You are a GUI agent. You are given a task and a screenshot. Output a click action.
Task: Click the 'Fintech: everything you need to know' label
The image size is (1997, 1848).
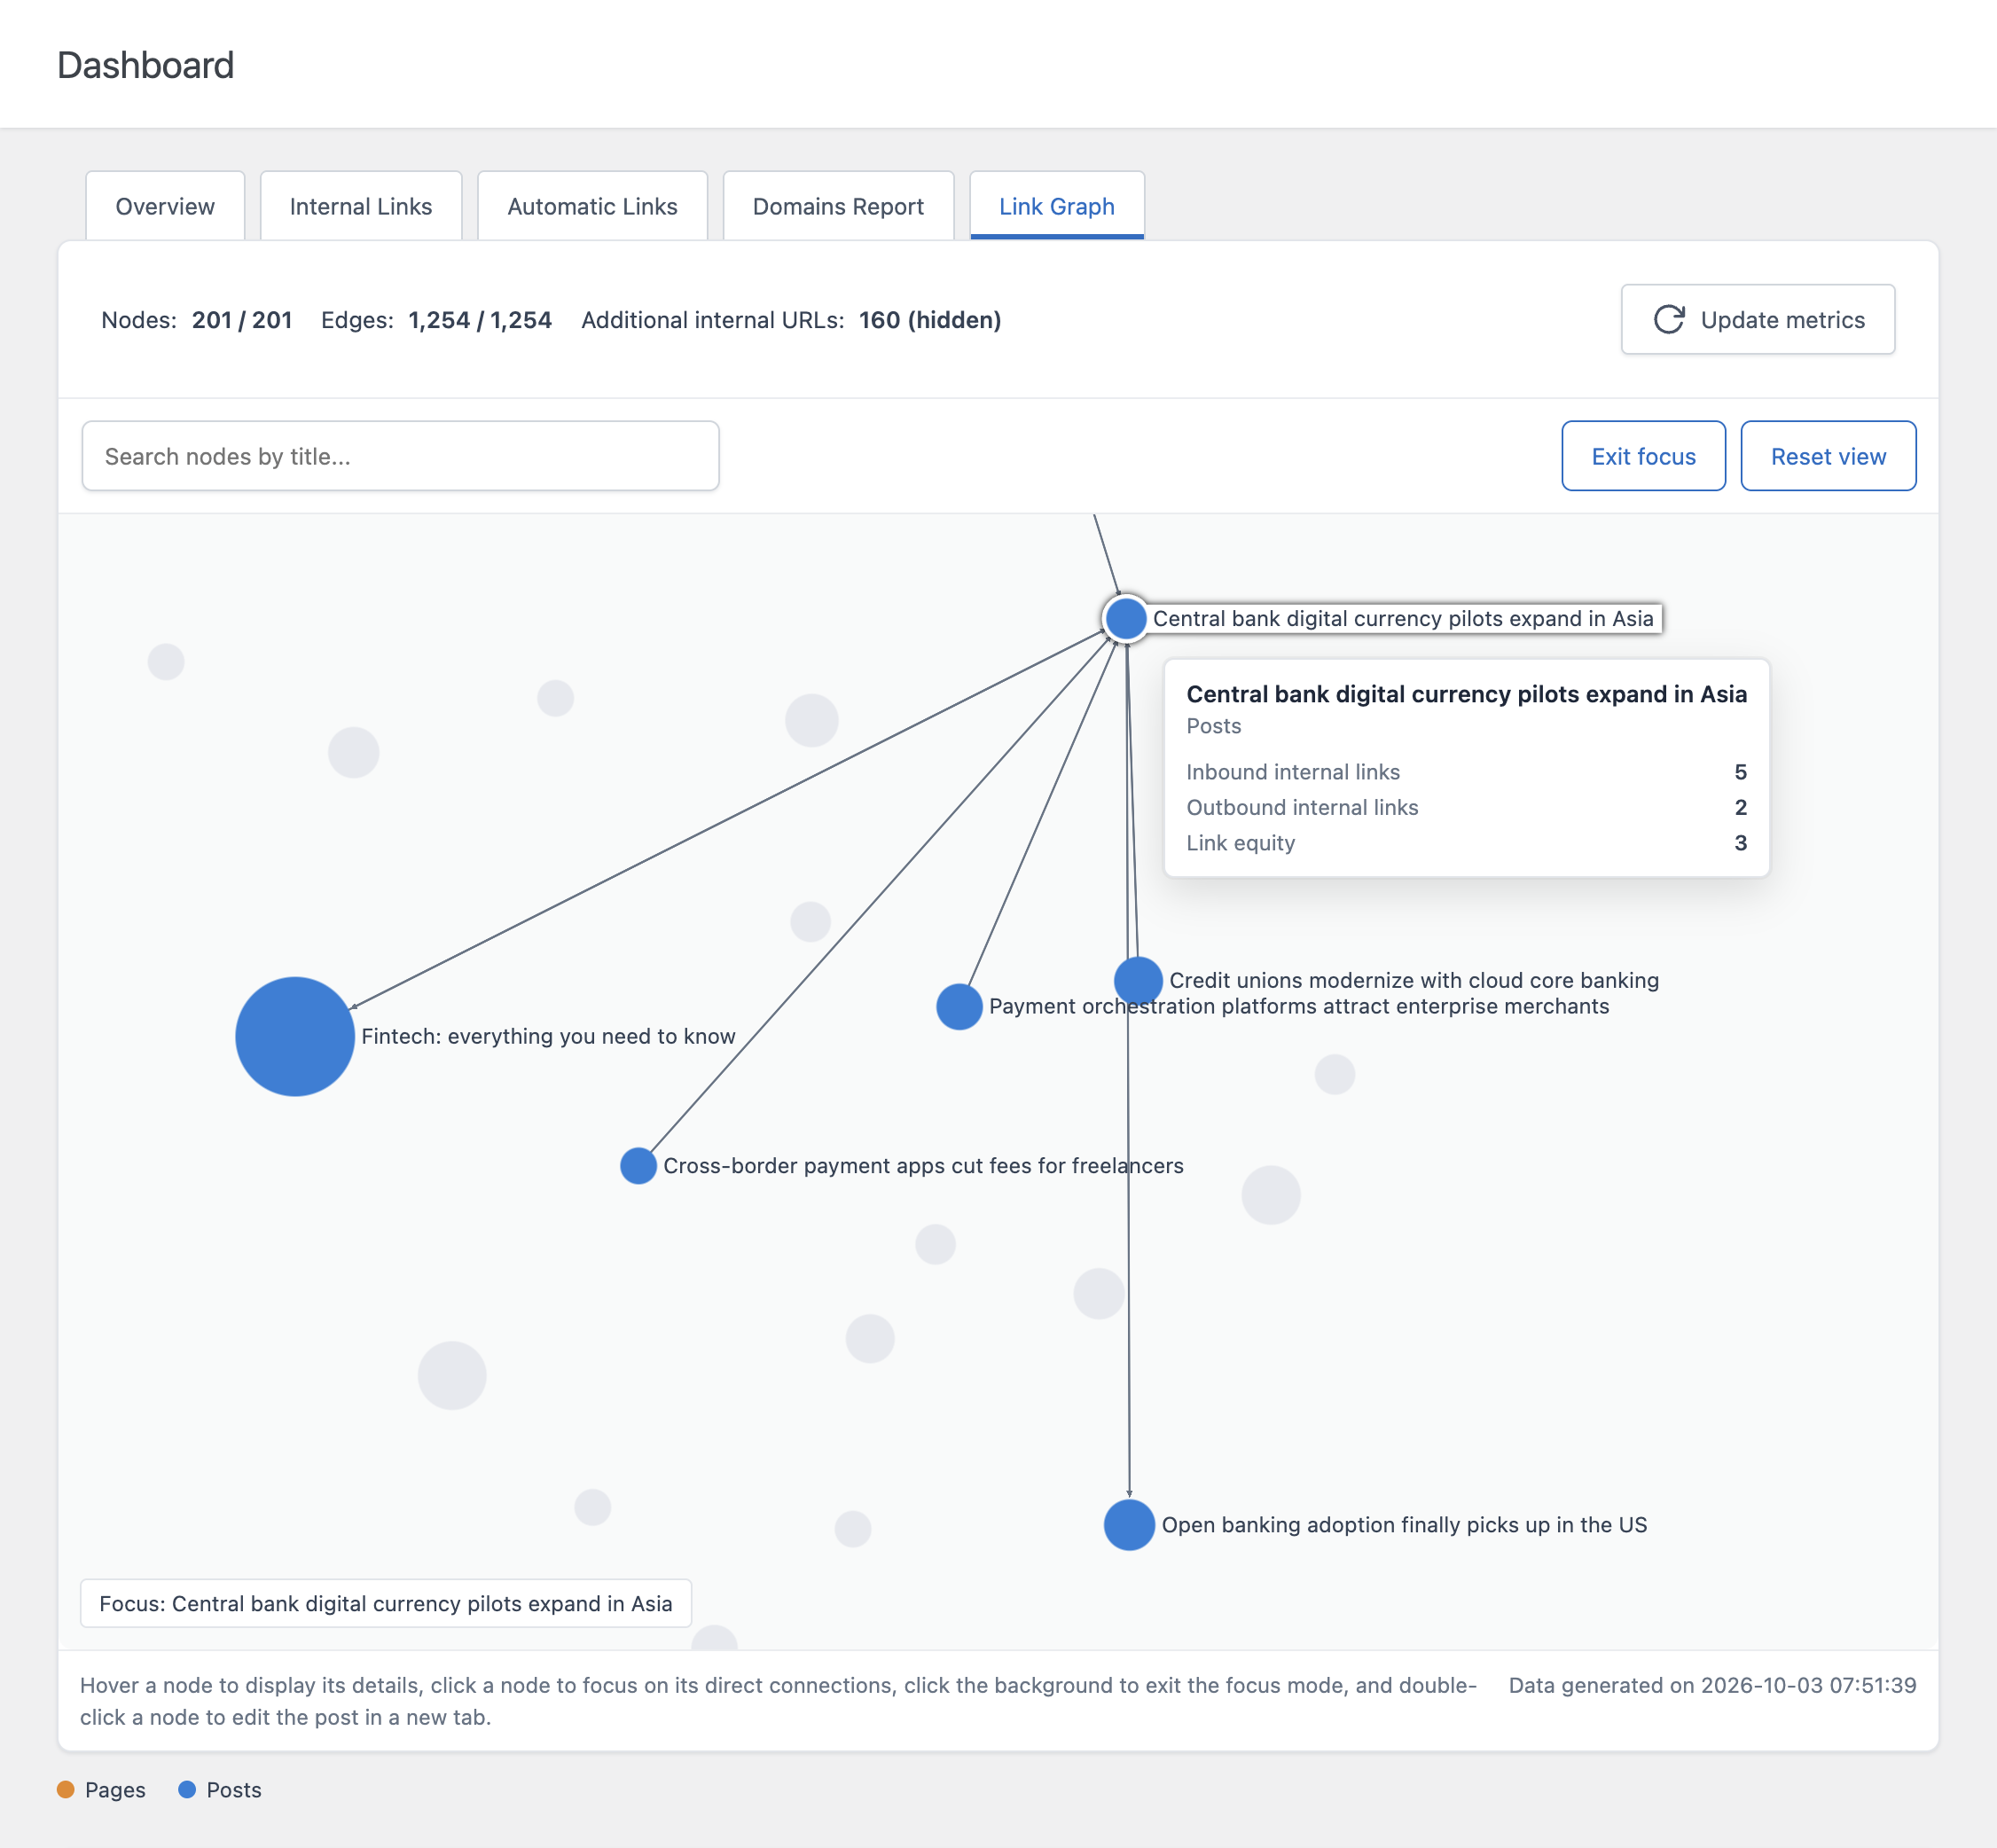point(548,1036)
